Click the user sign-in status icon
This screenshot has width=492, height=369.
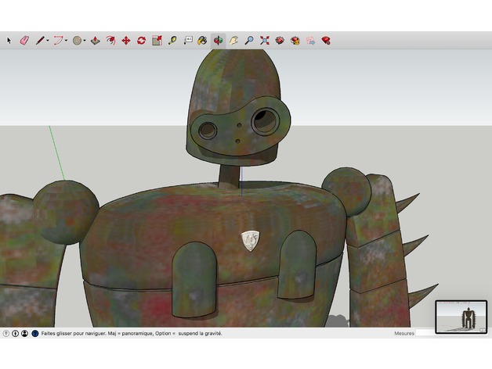[24, 334]
